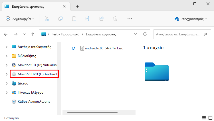Click the sync status icon beside the iso file
214x121 pixels.
(x=73, y=48)
